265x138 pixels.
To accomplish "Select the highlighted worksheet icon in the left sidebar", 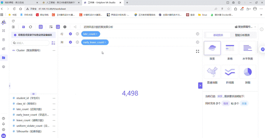I will point(3,58).
